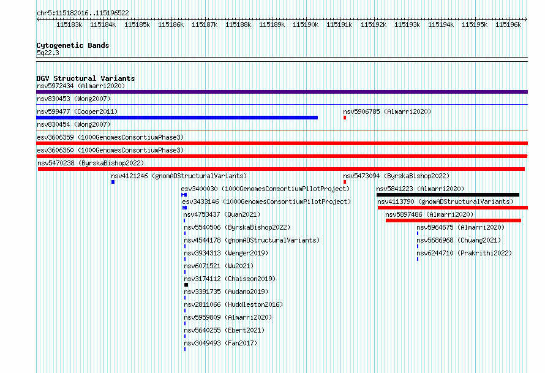Click nsv6071521 (Wu2021) label
The image size is (545, 373).
point(219,266)
